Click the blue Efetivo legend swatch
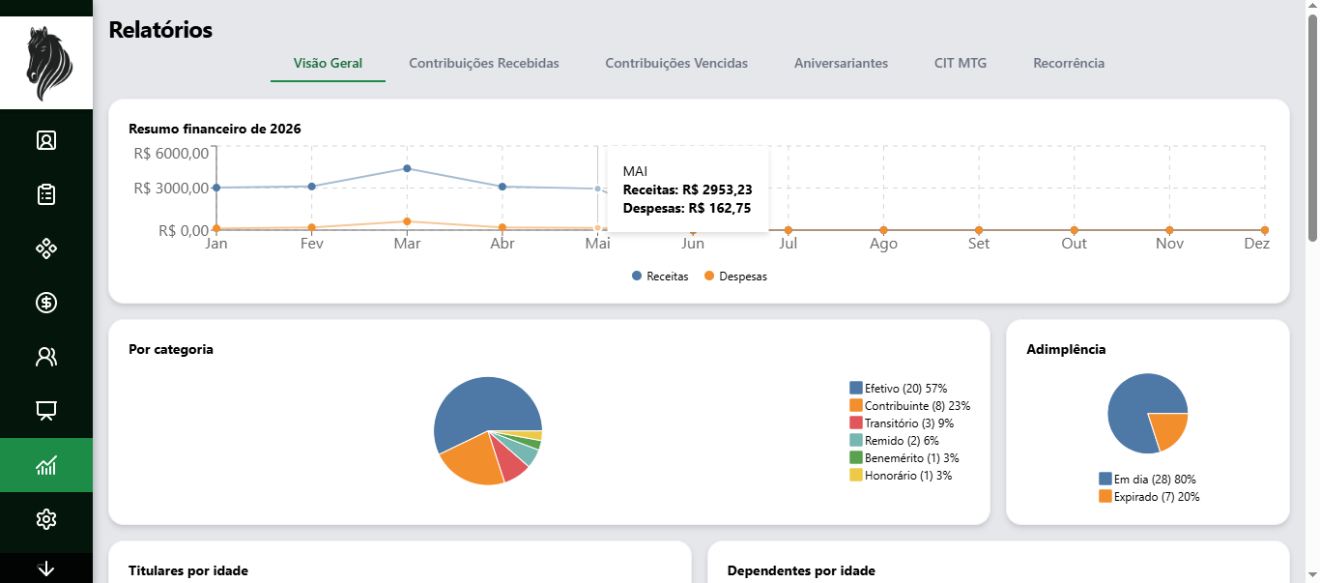Viewport: 1320px width, 583px height. [856, 388]
